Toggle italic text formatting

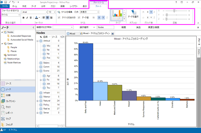coord(27,17)
